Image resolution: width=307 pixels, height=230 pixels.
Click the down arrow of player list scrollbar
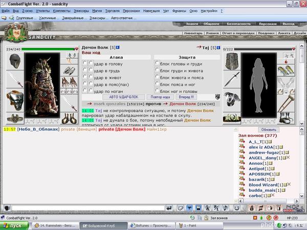[301, 196]
